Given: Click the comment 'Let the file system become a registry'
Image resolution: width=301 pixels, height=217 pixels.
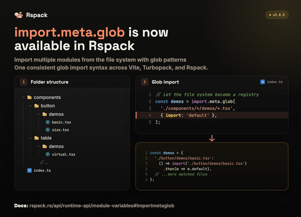Looking at the screenshot, I should coord(207,95).
